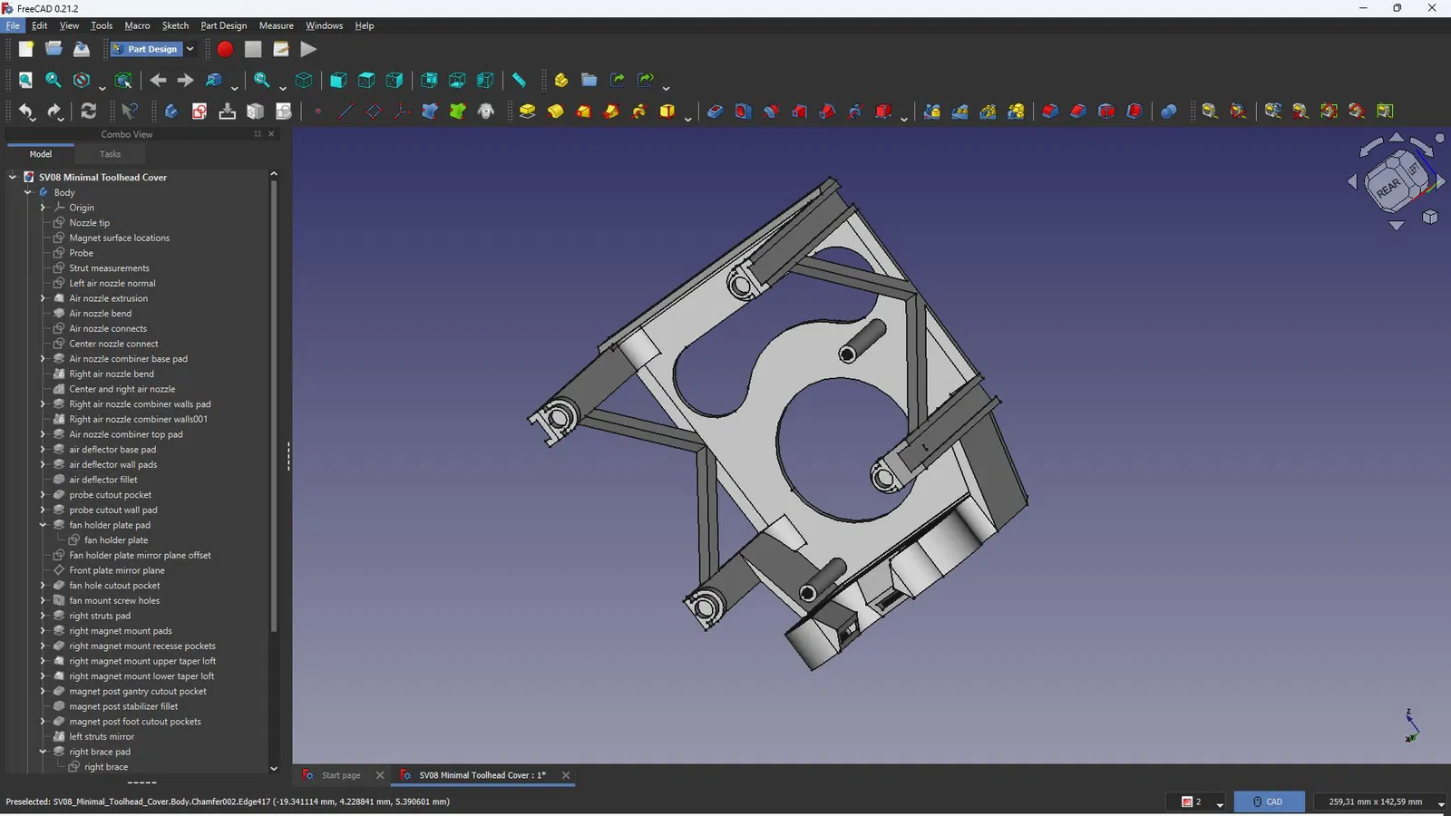Activate the What's This help pointer
The image size is (1451, 816).
130,111
